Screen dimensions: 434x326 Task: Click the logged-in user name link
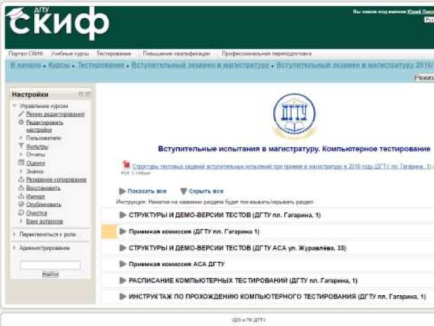[x=421, y=12]
